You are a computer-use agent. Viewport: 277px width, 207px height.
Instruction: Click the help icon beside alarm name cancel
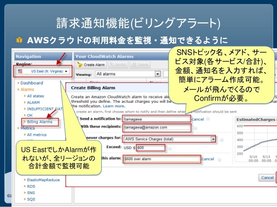point(220,160)
